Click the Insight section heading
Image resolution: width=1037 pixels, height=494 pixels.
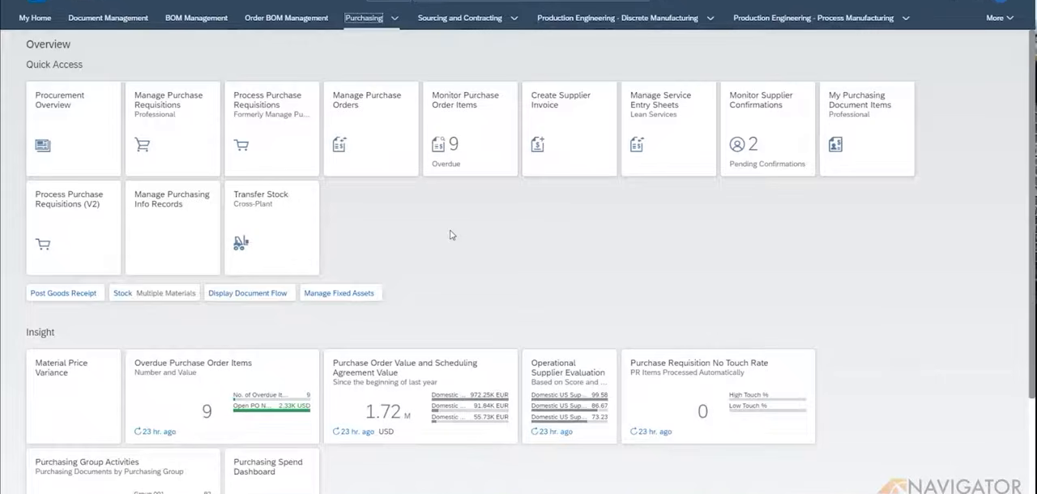click(x=41, y=332)
